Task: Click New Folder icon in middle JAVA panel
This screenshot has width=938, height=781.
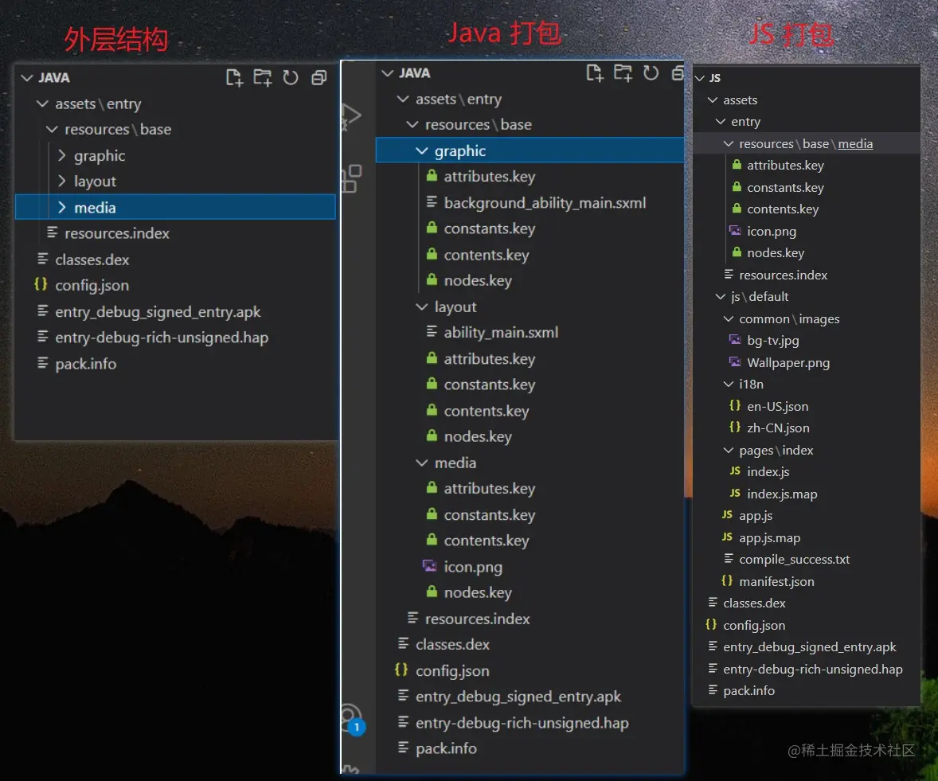Action: (623, 73)
